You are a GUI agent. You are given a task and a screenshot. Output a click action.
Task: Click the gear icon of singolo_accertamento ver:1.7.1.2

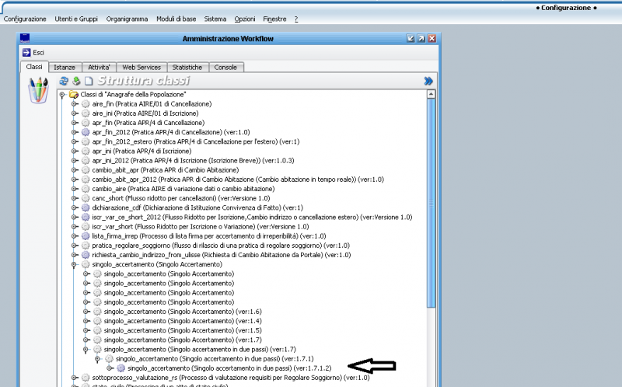tap(121, 368)
